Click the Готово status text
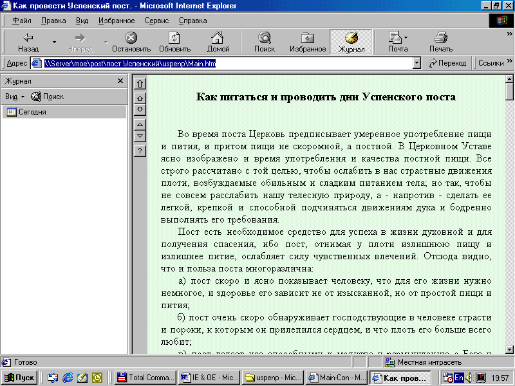This screenshot has width=515, height=386. [x=26, y=362]
